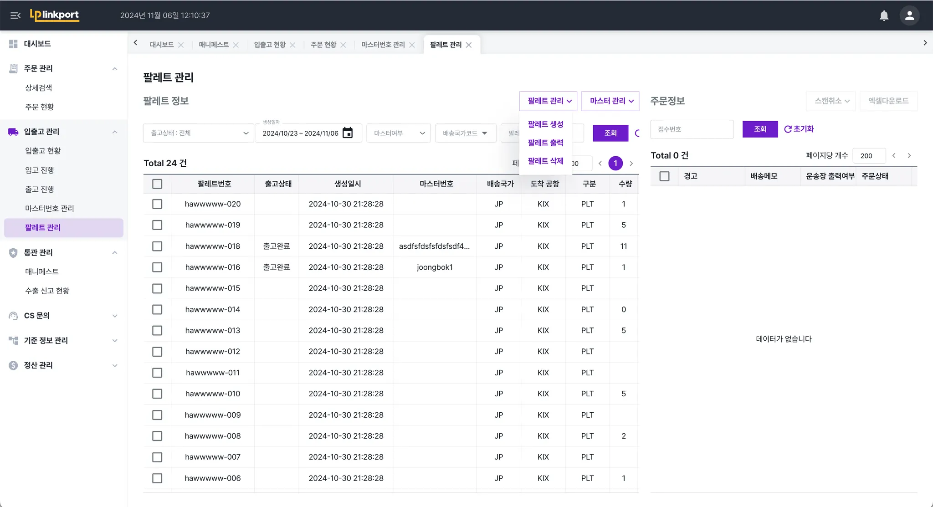This screenshot has width=933, height=507.
Task: Close the 매니페스트 tab with X
Action: click(236, 45)
